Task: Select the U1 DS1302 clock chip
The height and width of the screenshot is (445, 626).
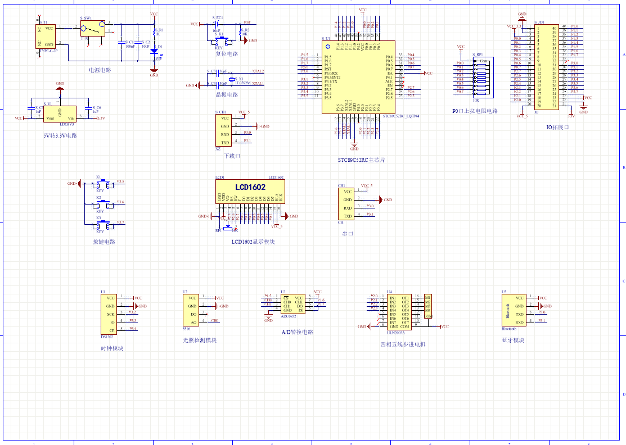Action: (x=109, y=314)
